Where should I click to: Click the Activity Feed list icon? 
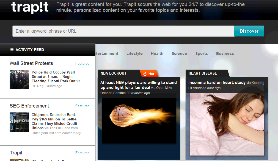point(12,50)
